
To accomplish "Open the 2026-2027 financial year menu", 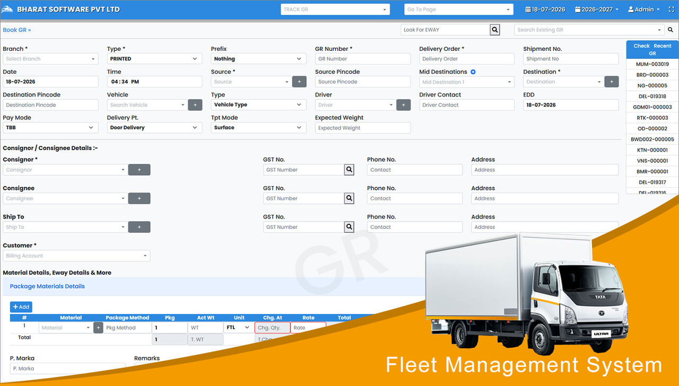I will point(596,10).
